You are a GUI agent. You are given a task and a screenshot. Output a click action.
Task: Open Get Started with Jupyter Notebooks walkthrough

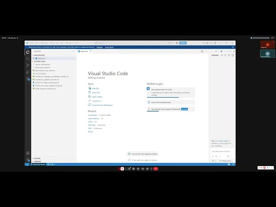click(x=171, y=109)
